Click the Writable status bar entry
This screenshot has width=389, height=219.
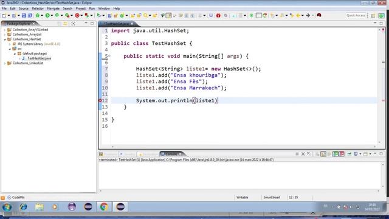click(242, 197)
